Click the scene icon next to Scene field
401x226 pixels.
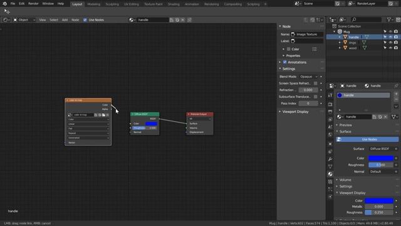pyautogui.click(x=298, y=4)
